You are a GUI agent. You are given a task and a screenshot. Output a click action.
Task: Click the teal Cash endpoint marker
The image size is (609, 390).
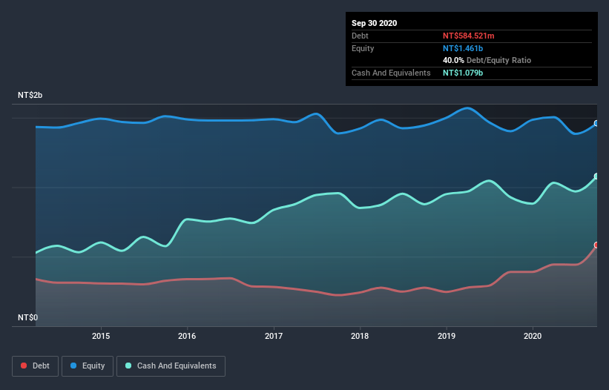click(x=597, y=176)
